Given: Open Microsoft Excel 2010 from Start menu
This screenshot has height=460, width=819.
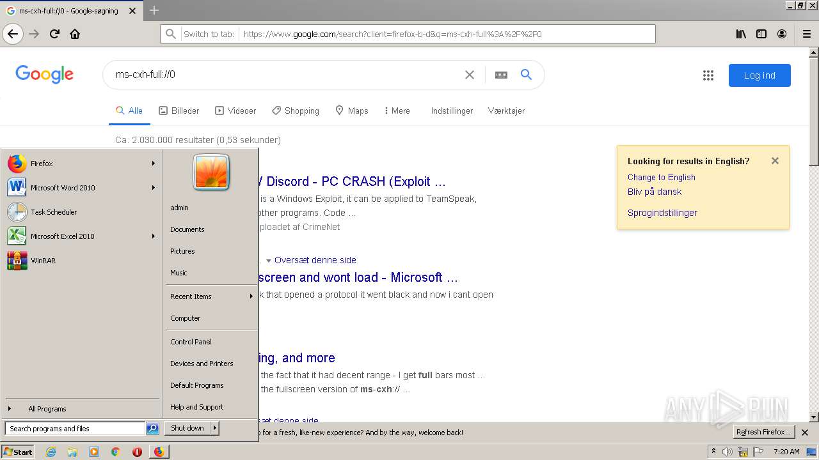Looking at the screenshot, I should [x=81, y=236].
